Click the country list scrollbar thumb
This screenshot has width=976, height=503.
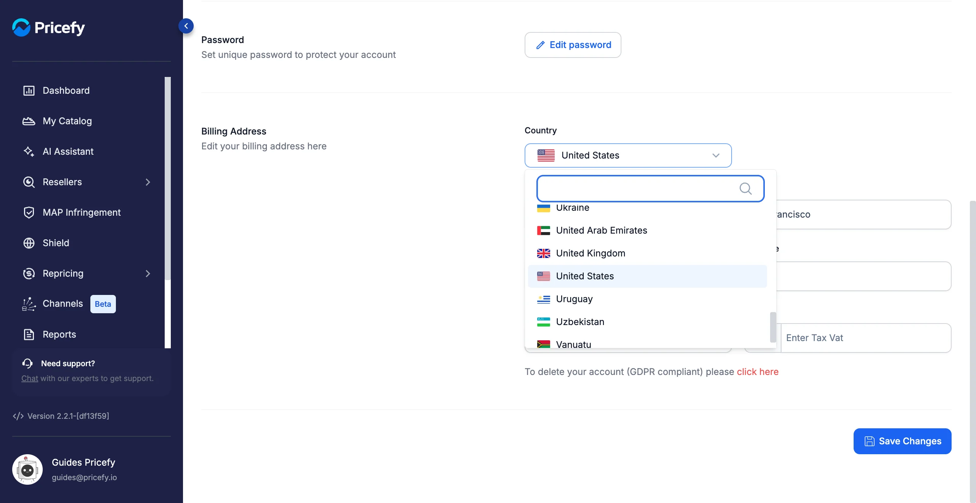pos(773,327)
